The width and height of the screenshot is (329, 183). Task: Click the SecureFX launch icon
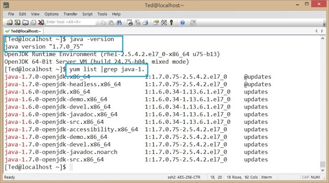[x=193, y=22]
